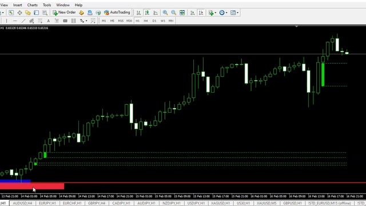Open the Templates dropdown

234,13
